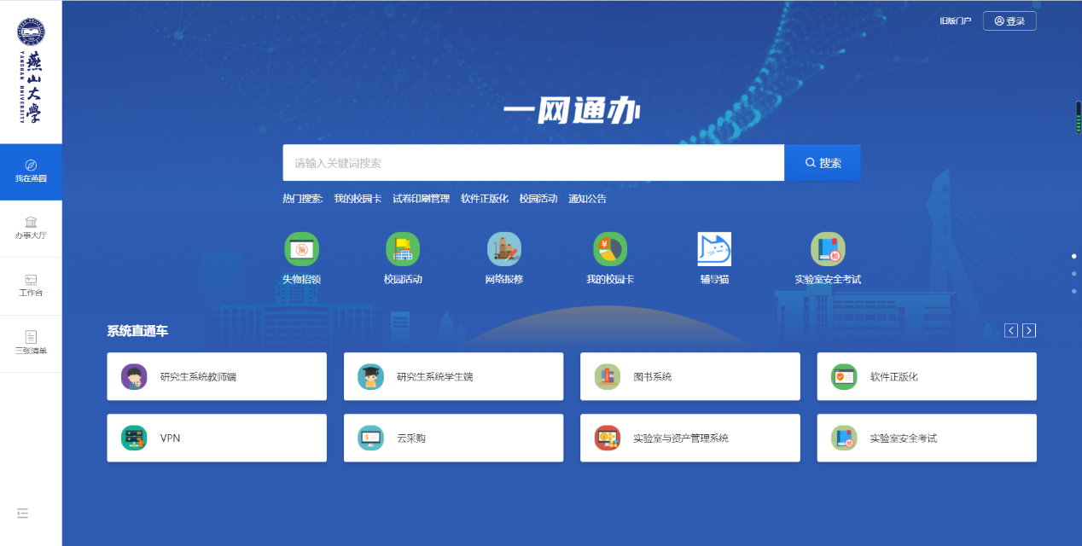Click the next arrow in 系统直通车

coord(1028,330)
